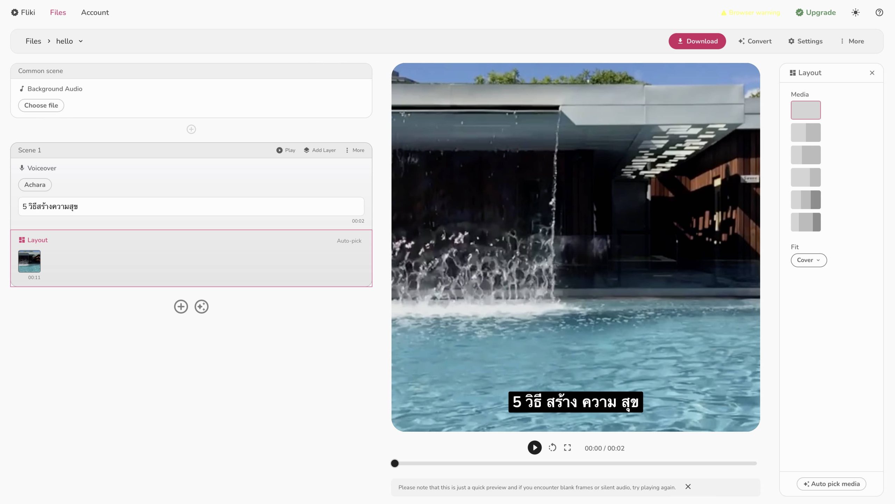This screenshot has height=504, width=895.
Task: Enter fullscreen preview mode
Action: click(x=567, y=447)
